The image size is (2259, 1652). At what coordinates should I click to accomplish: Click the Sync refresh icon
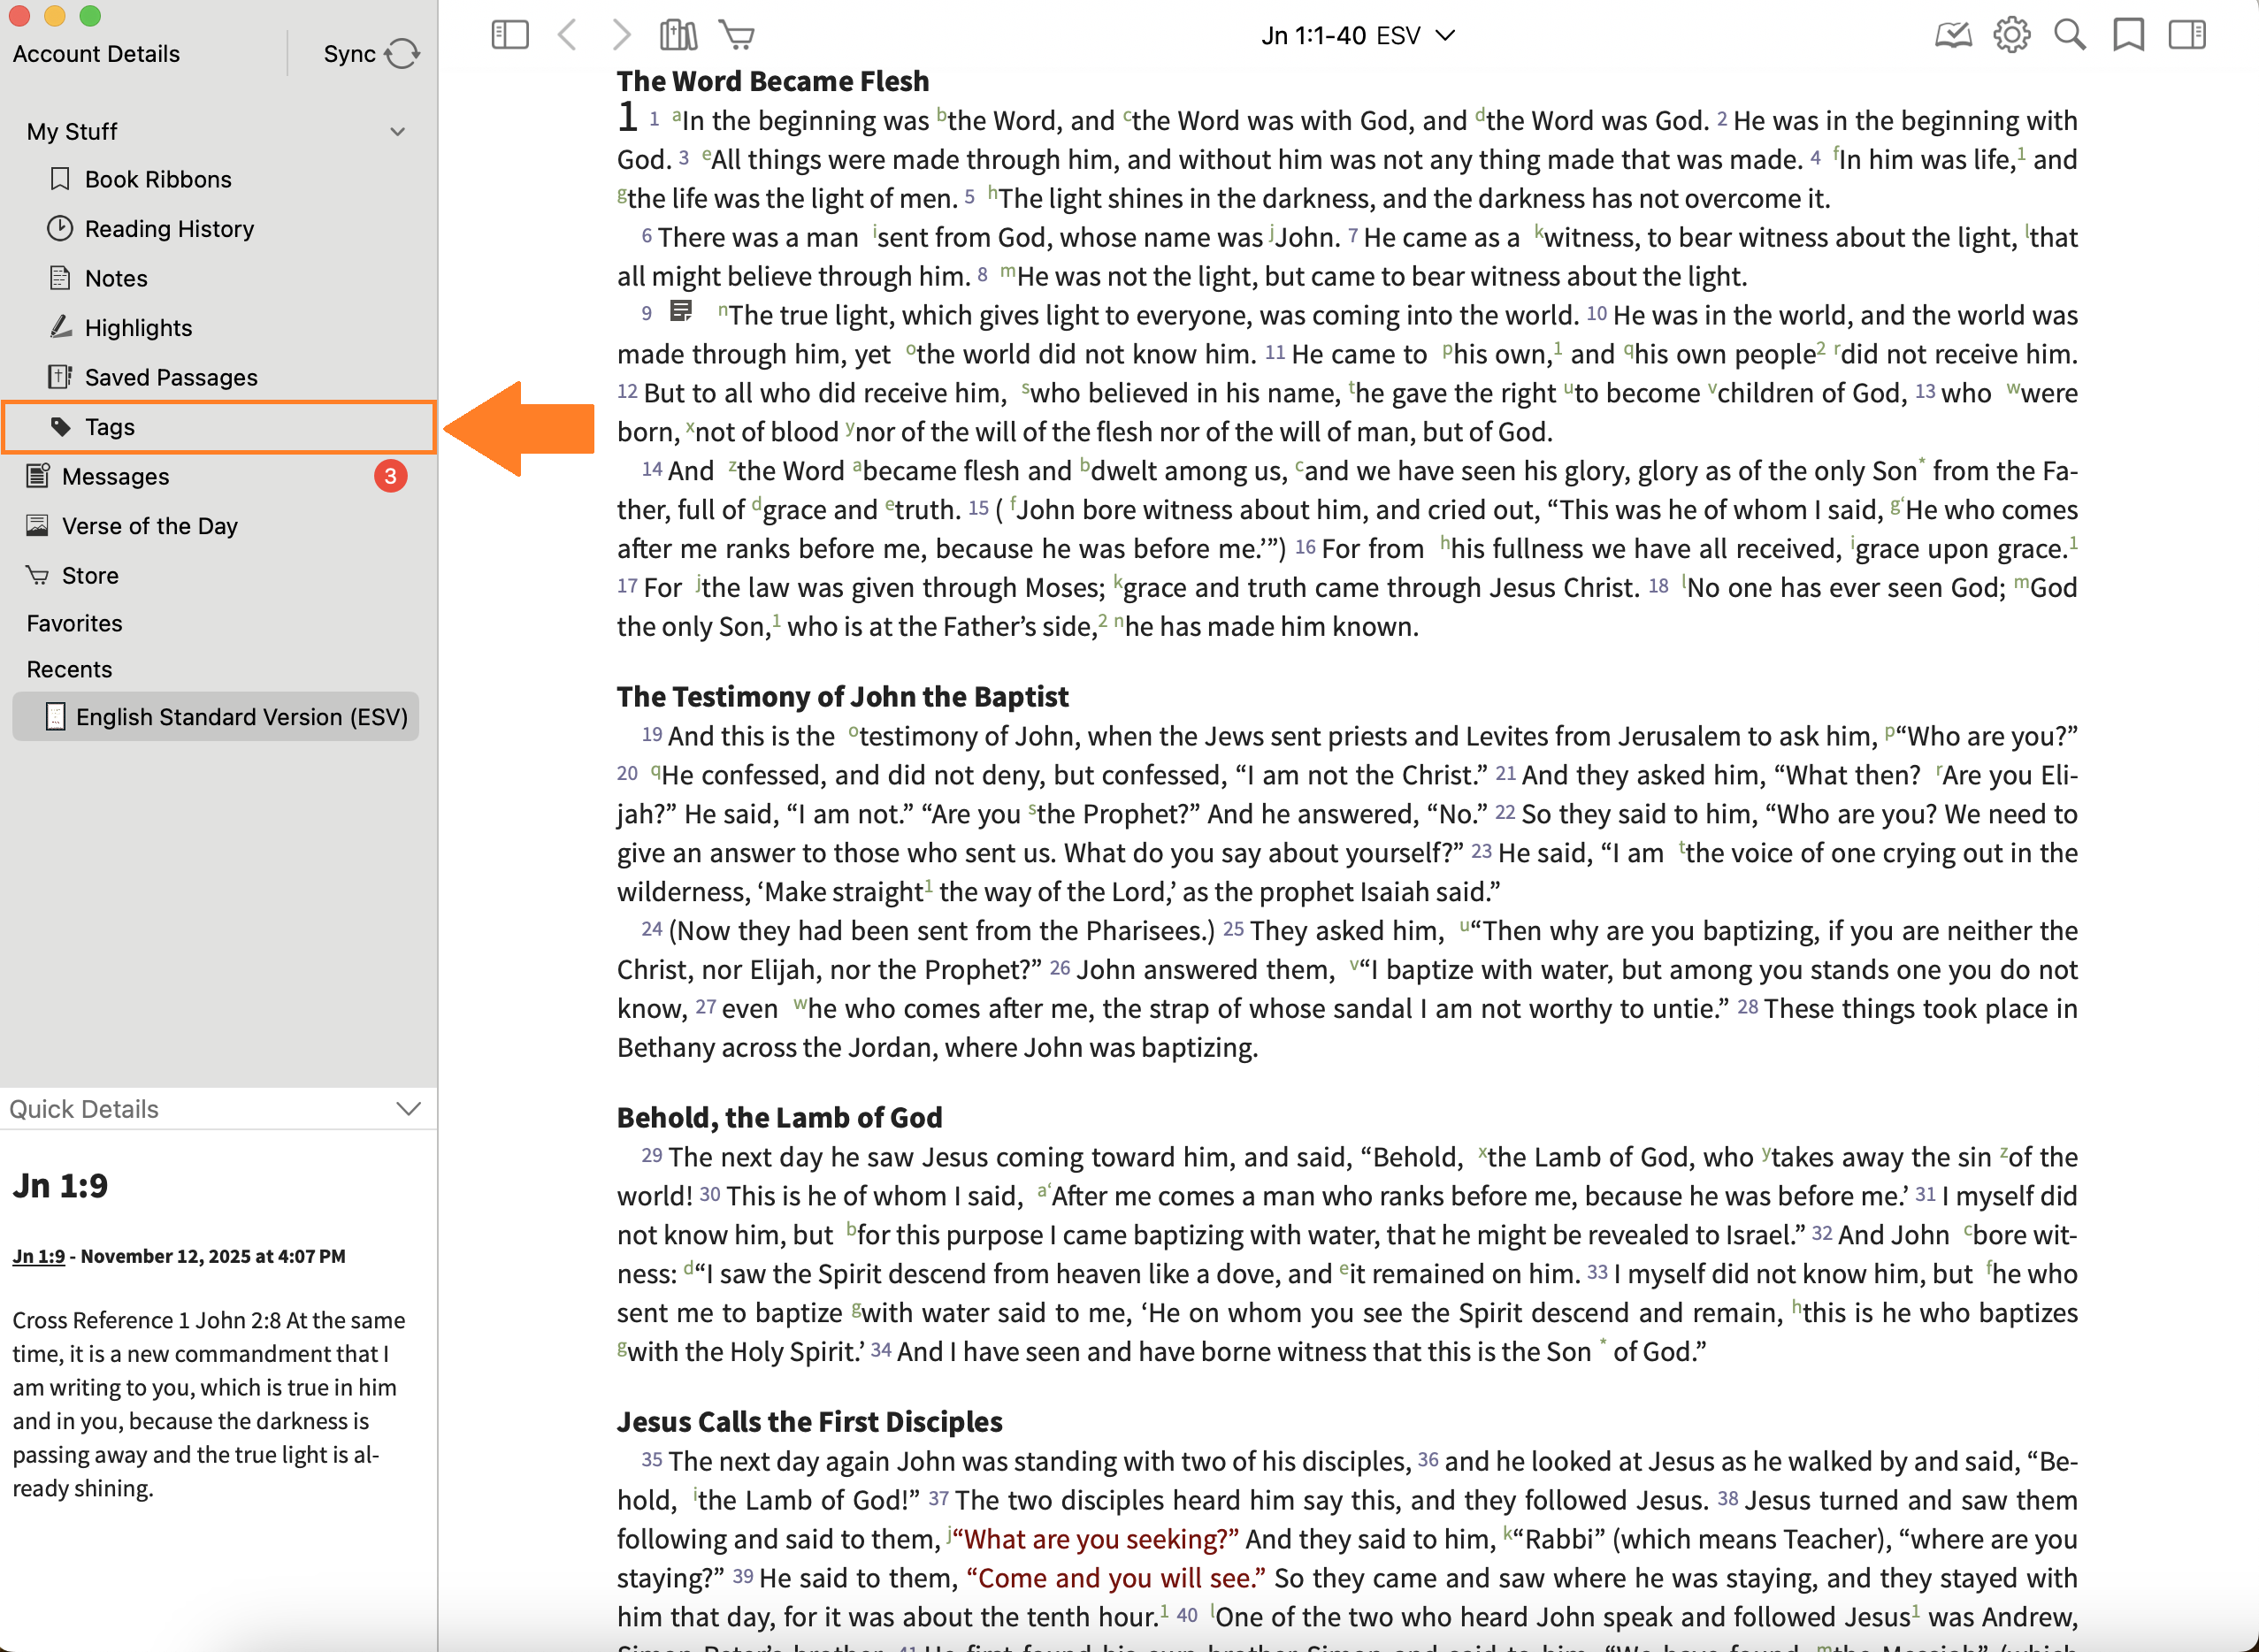[402, 54]
